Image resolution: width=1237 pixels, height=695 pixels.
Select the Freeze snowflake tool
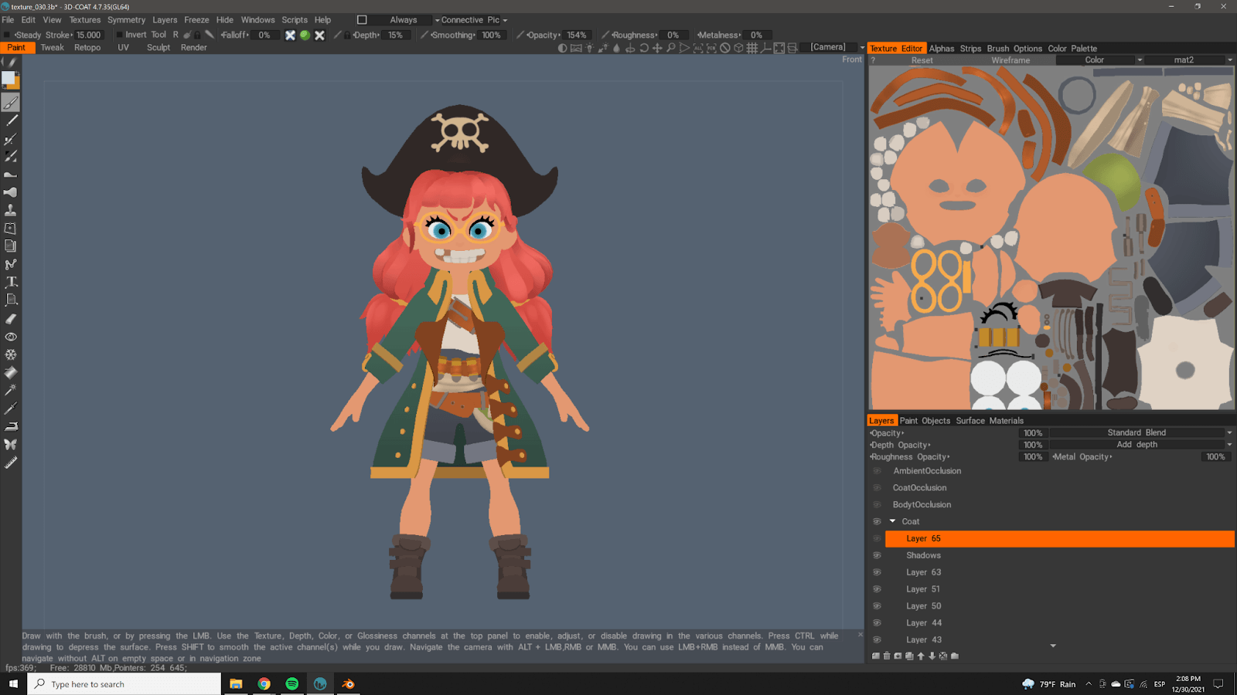coord(11,354)
